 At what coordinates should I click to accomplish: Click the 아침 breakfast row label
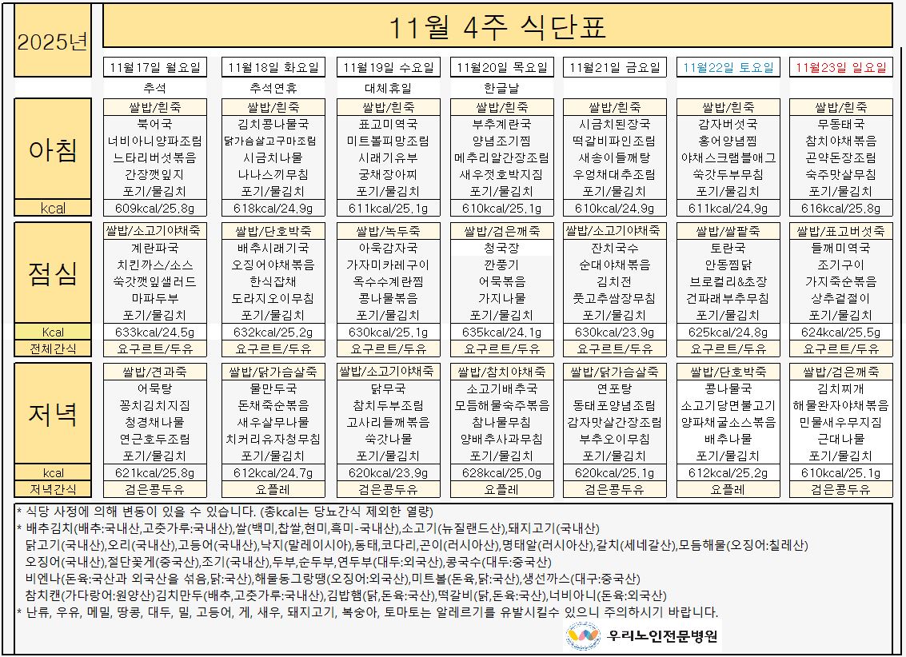[x=53, y=149]
